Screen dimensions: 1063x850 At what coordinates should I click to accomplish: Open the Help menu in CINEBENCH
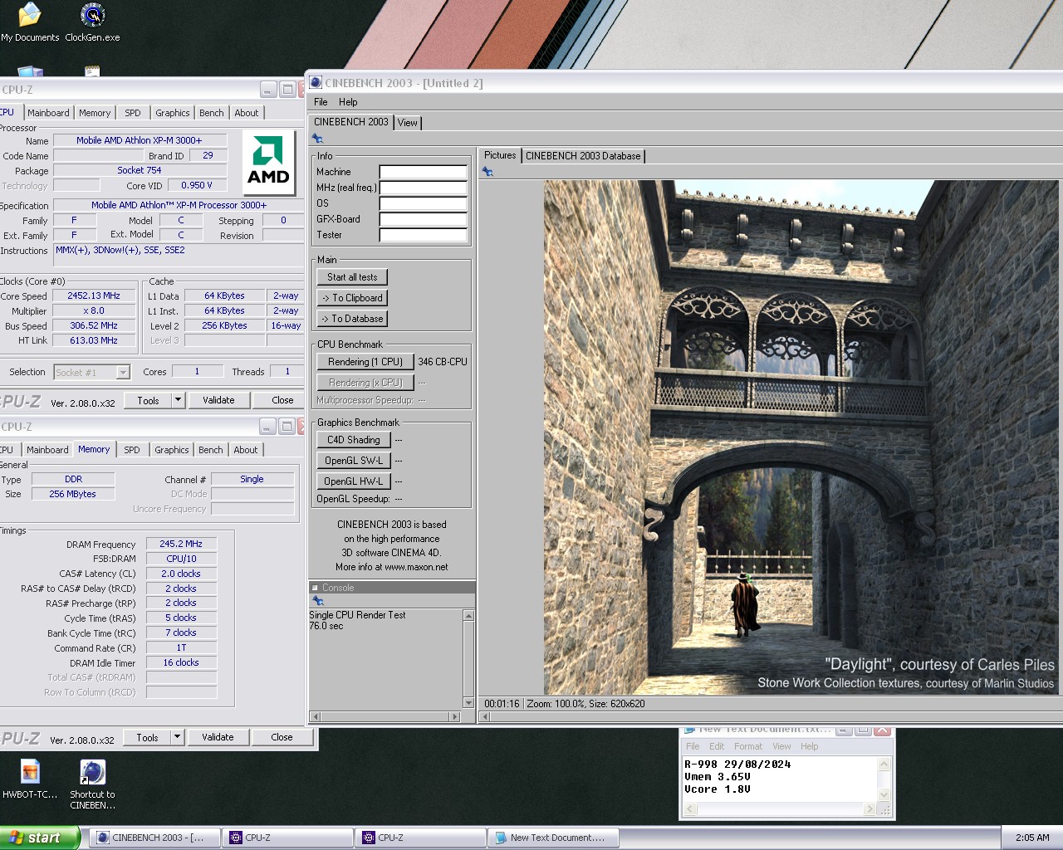(x=348, y=102)
